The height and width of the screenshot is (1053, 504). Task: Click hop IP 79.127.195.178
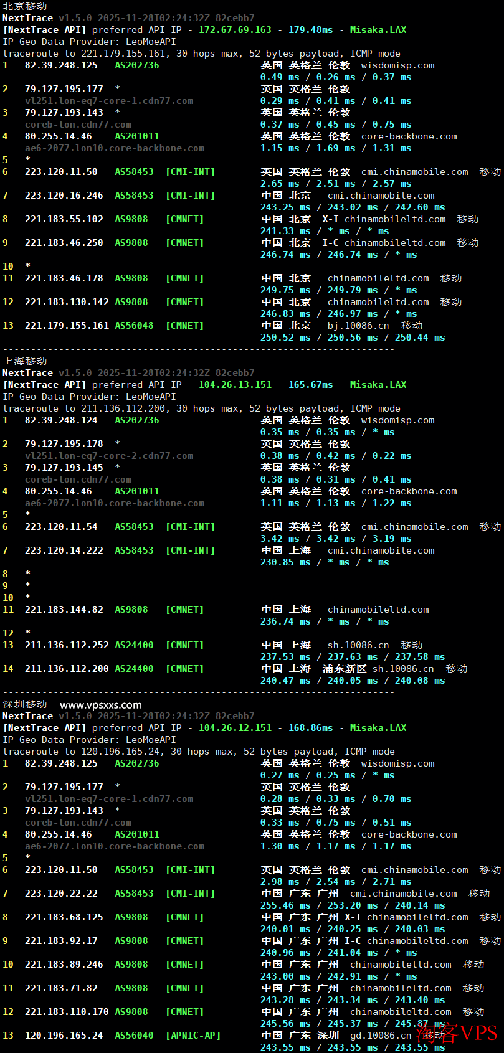click(64, 444)
